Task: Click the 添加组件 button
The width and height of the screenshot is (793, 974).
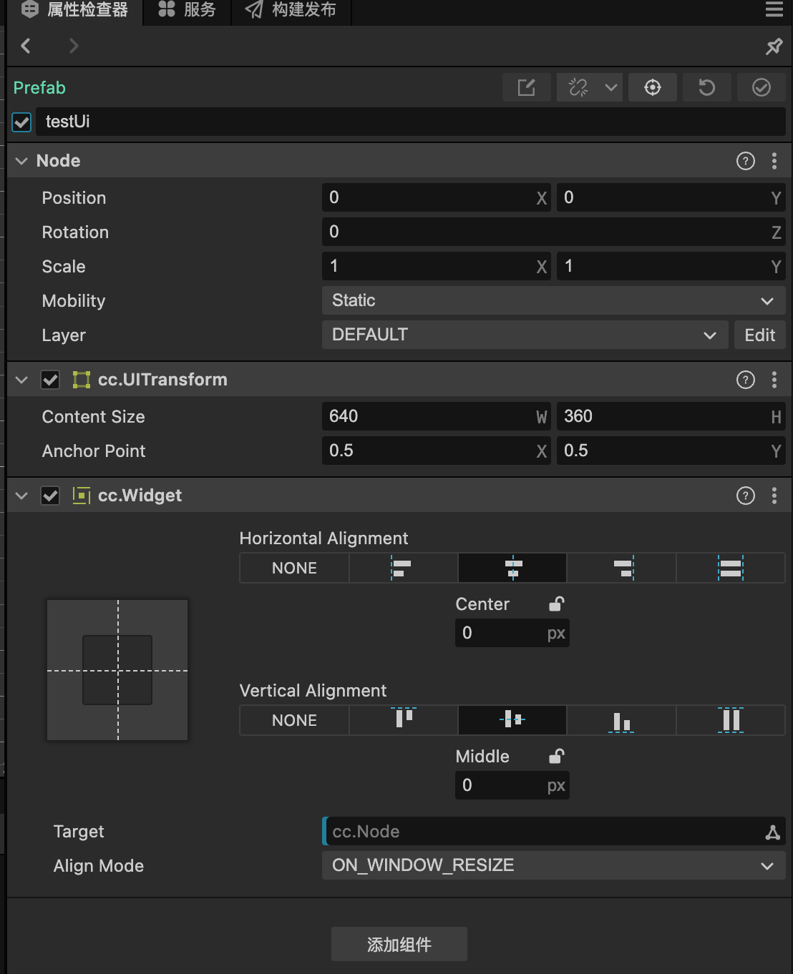Action: [x=399, y=944]
